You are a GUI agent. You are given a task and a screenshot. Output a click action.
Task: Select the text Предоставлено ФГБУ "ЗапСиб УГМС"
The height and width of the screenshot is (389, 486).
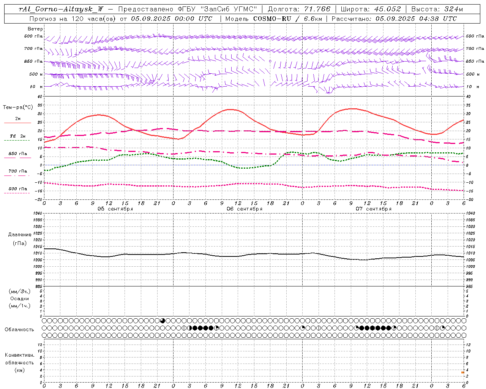point(188,9)
